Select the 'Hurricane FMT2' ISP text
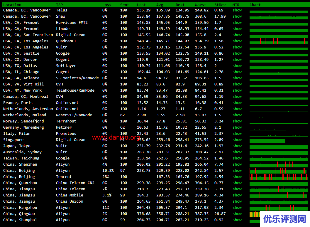The height and width of the screenshot is (227, 310). click(72, 22)
